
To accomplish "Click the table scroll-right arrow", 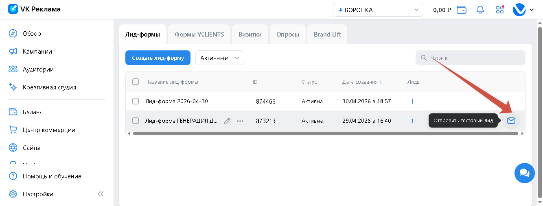I will pyautogui.click(x=523, y=133).
